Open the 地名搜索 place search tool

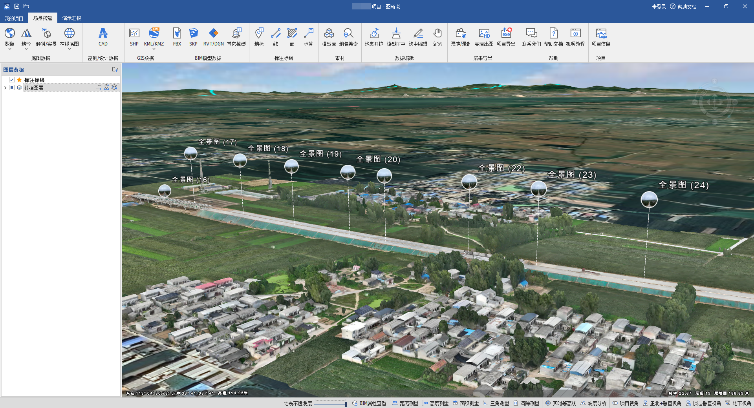click(348, 37)
